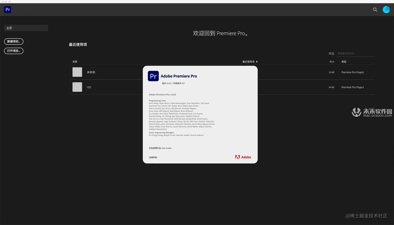Click the 类型 column header
The image size is (394, 225).
tap(344, 62)
